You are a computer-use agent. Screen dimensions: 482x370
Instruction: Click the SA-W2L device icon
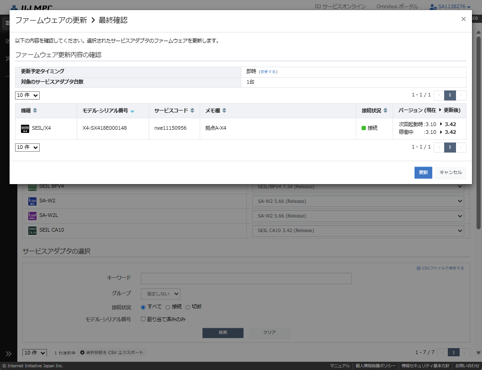pos(32,216)
